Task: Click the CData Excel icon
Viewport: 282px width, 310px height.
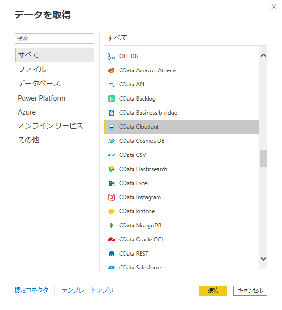Action: coord(111,183)
